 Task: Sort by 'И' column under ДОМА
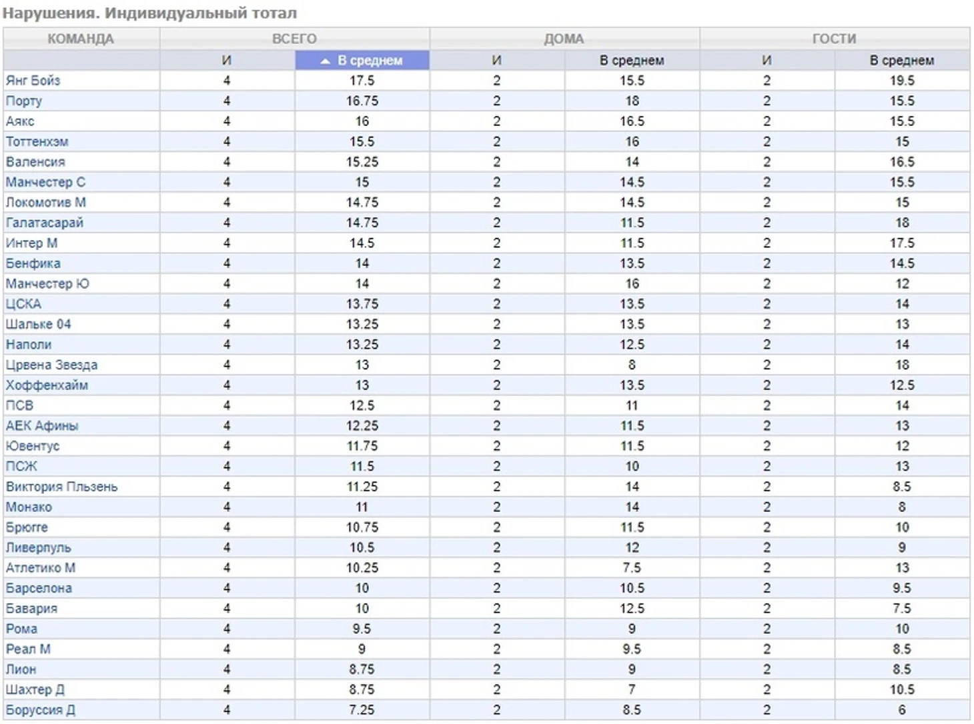496,60
